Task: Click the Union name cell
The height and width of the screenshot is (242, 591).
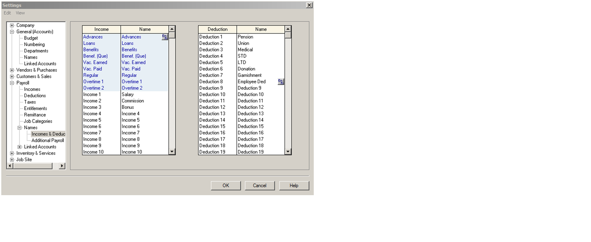Action: click(261, 43)
